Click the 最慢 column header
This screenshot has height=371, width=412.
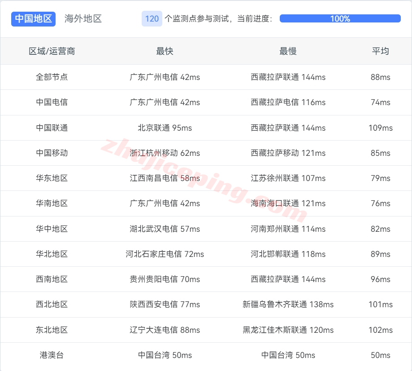(288, 51)
